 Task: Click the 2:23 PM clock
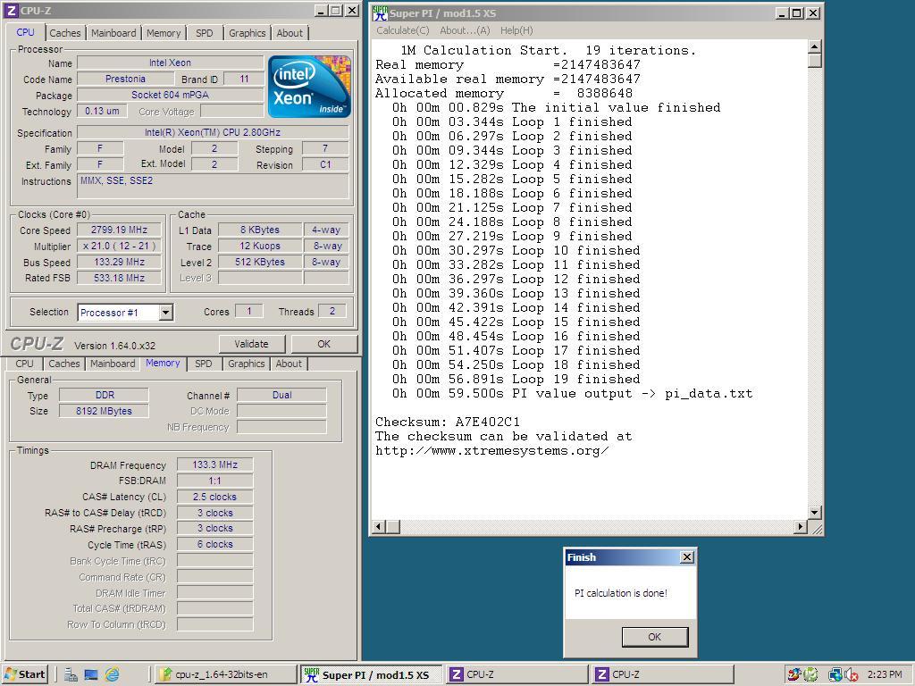point(885,675)
